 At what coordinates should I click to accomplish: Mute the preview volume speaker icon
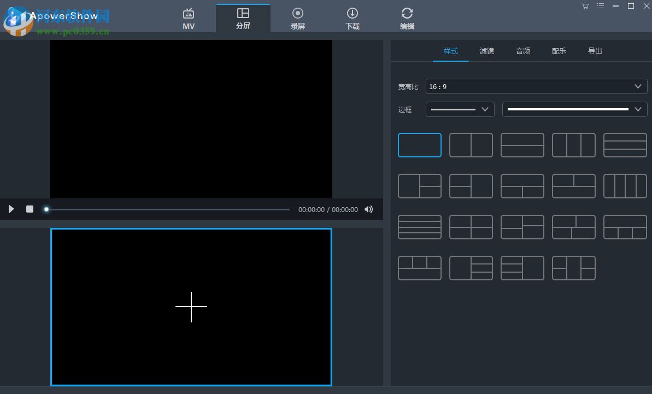369,209
